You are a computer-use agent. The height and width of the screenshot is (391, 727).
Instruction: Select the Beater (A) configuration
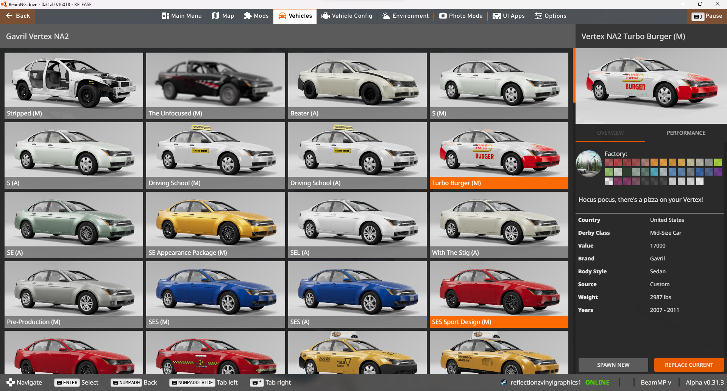click(357, 86)
